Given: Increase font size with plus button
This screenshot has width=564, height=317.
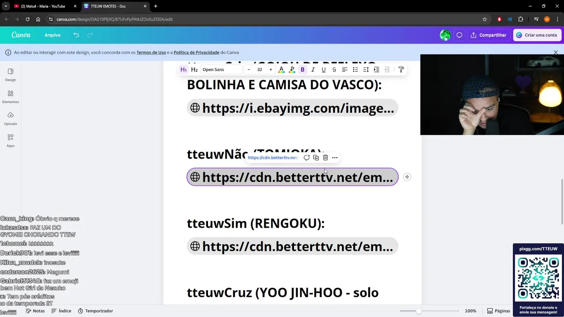Looking at the screenshot, I should click(271, 70).
